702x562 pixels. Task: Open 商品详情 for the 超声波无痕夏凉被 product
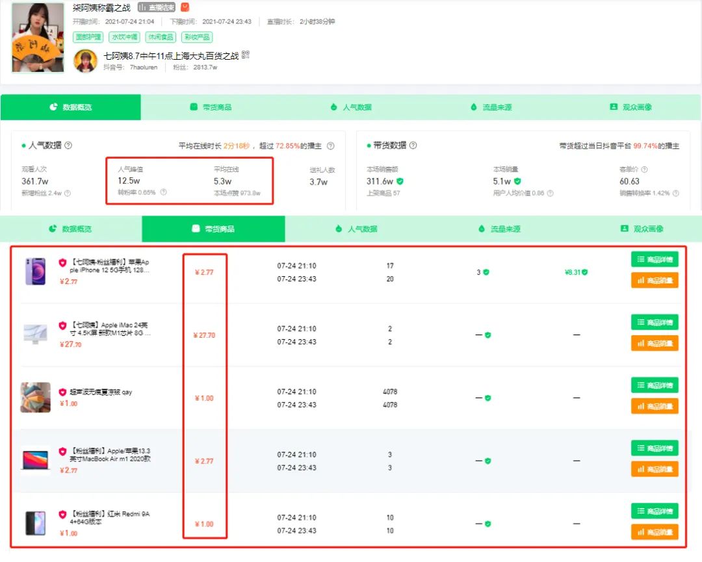pos(655,385)
